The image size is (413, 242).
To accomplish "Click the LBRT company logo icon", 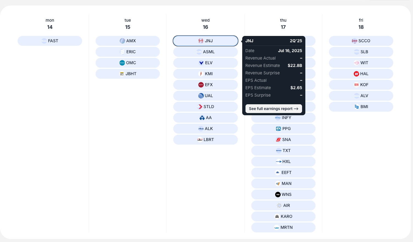I will tap(200, 140).
